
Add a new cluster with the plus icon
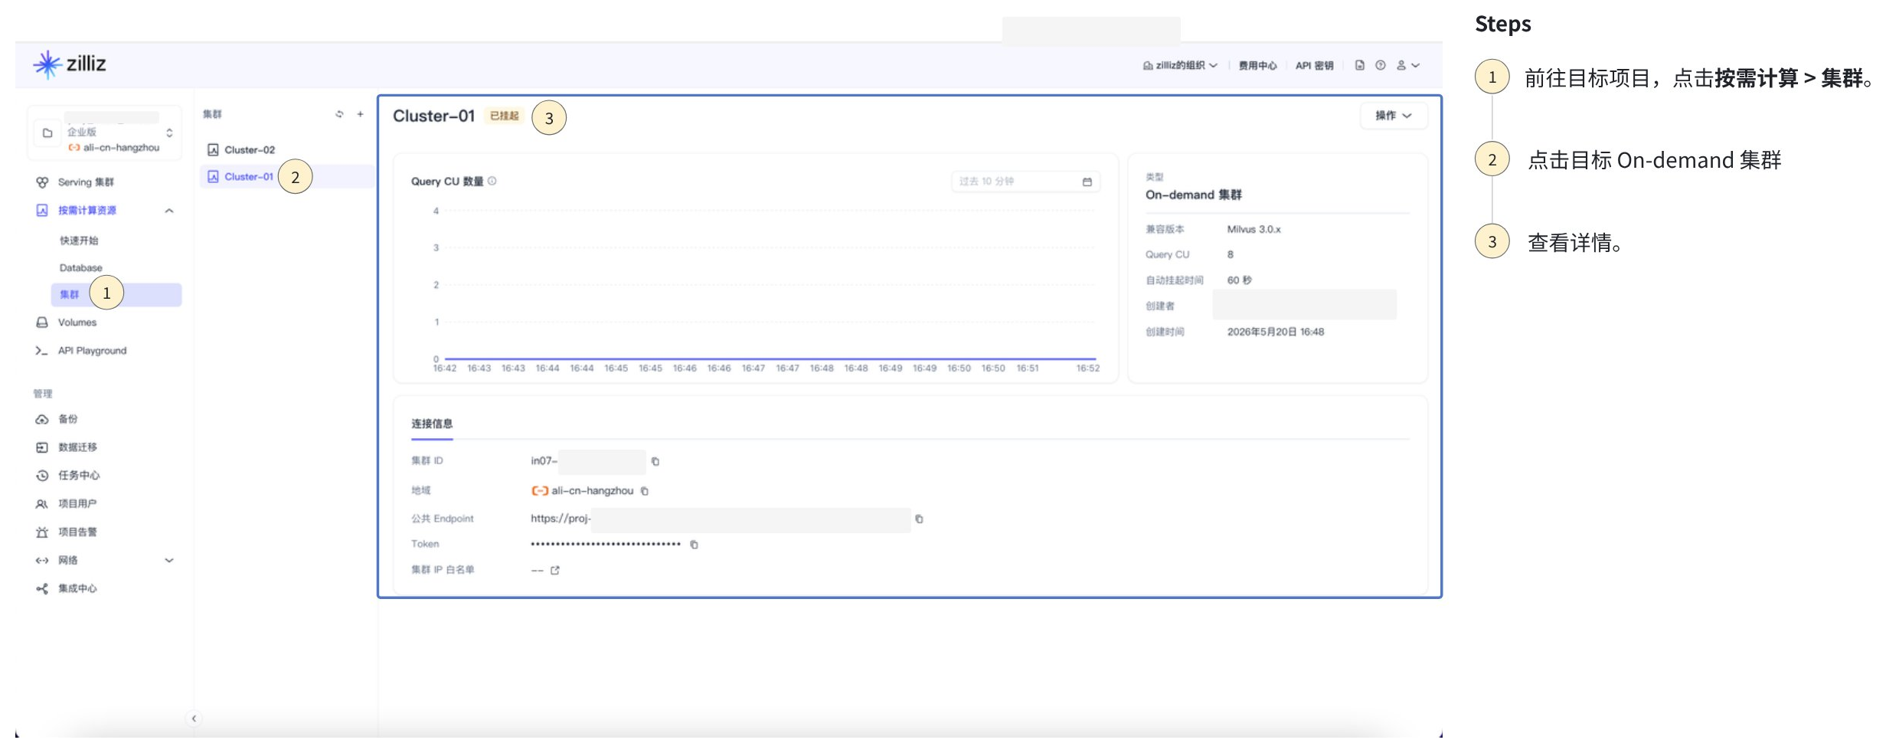click(x=360, y=114)
